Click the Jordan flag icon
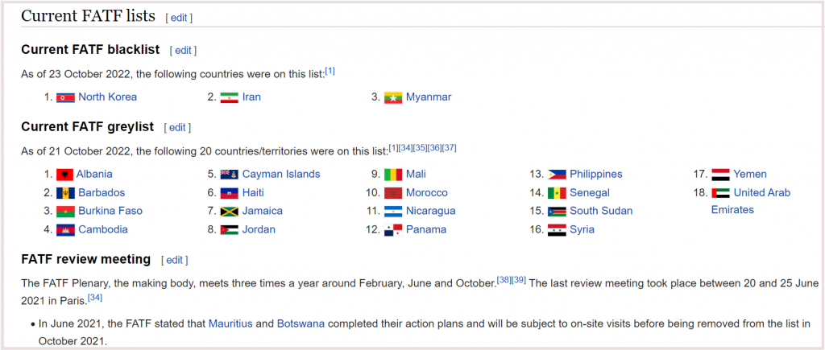 point(229,229)
